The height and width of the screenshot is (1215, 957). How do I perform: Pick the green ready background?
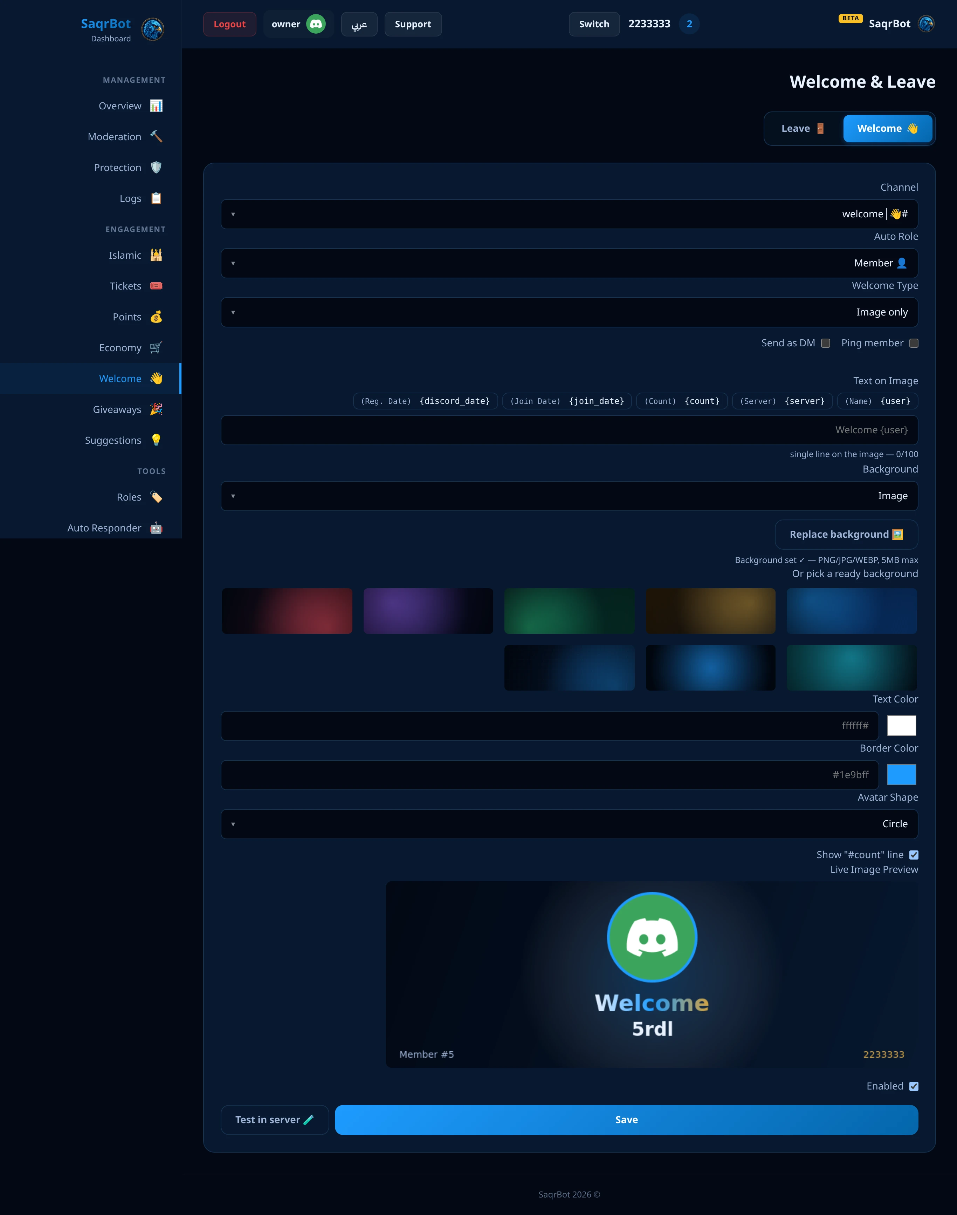pos(569,611)
